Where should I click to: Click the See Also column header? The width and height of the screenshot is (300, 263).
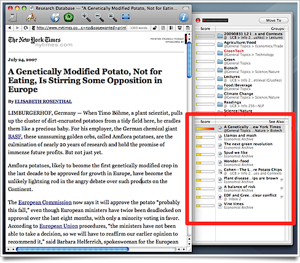point(250,122)
